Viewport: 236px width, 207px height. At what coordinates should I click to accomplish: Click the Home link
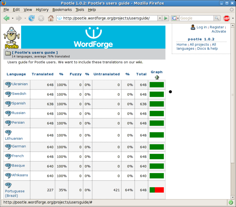pyautogui.click(x=181, y=45)
